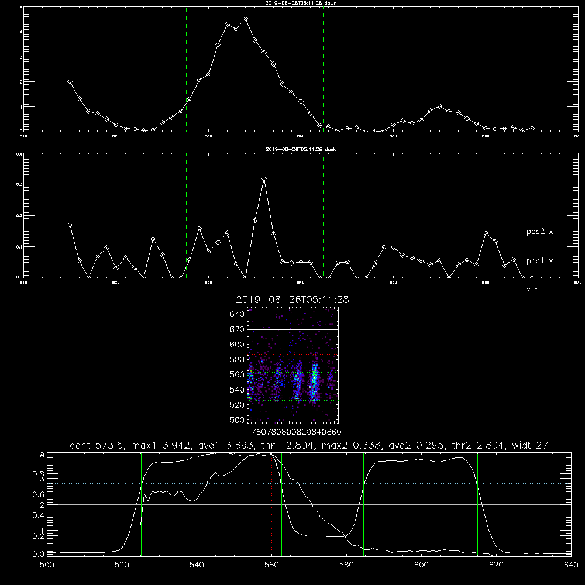The width and height of the screenshot is (585, 585).
Task: Click the first diamond marker in the dusk plot
Action: point(70,225)
